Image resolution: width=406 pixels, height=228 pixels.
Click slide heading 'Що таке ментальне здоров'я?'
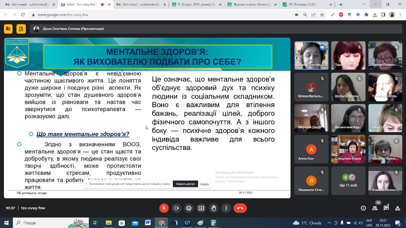click(83, 134)
